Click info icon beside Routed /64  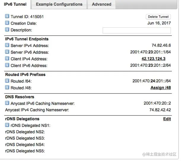pos(7,80)
